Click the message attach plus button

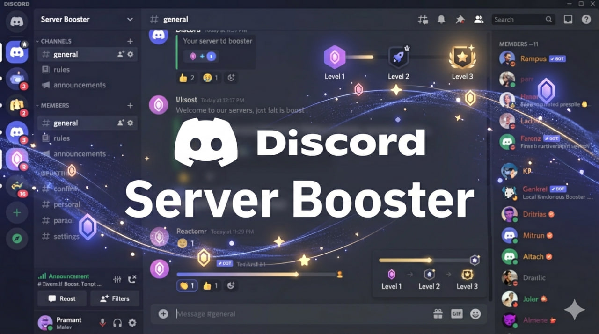coord(163,314)
